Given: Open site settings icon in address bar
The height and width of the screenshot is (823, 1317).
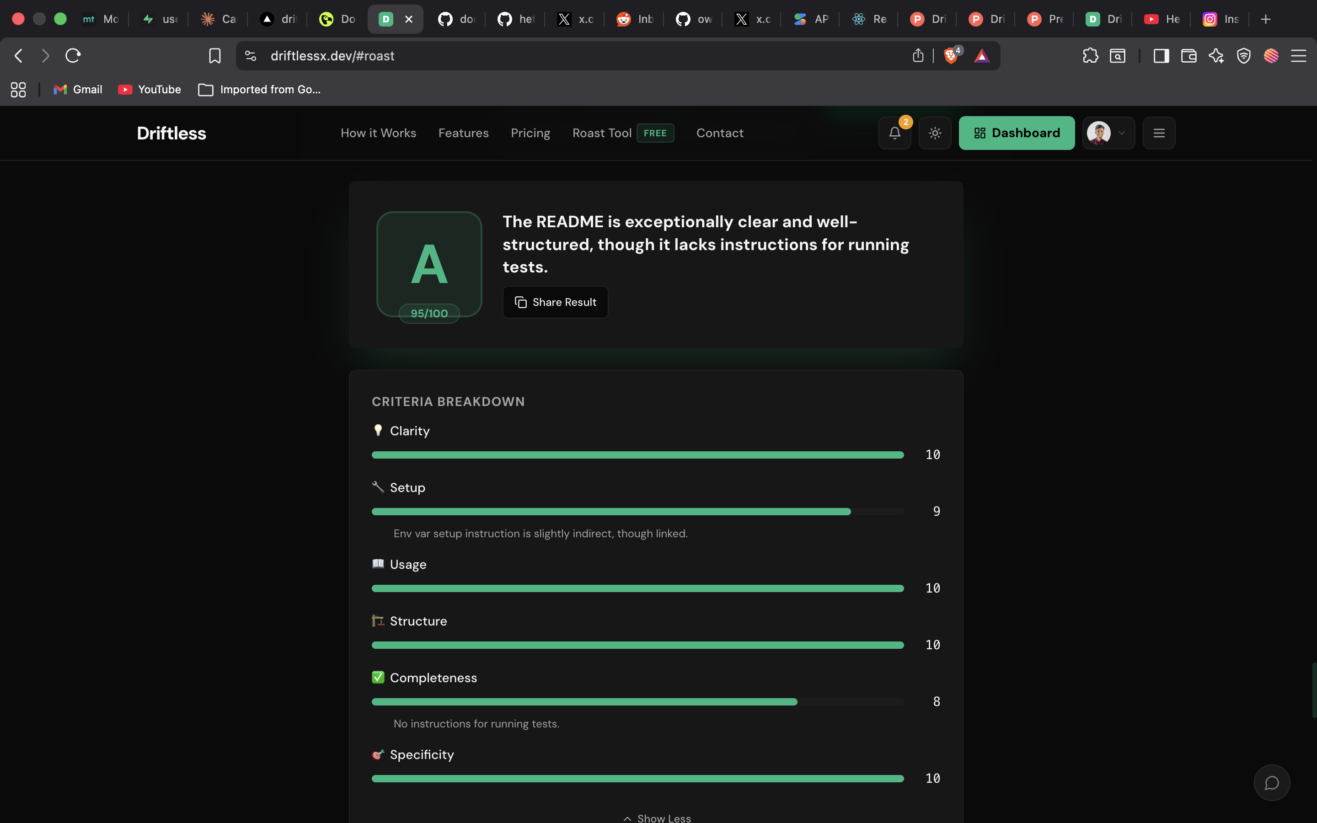Looking at the screenshot, I should [x=250, y=55].
